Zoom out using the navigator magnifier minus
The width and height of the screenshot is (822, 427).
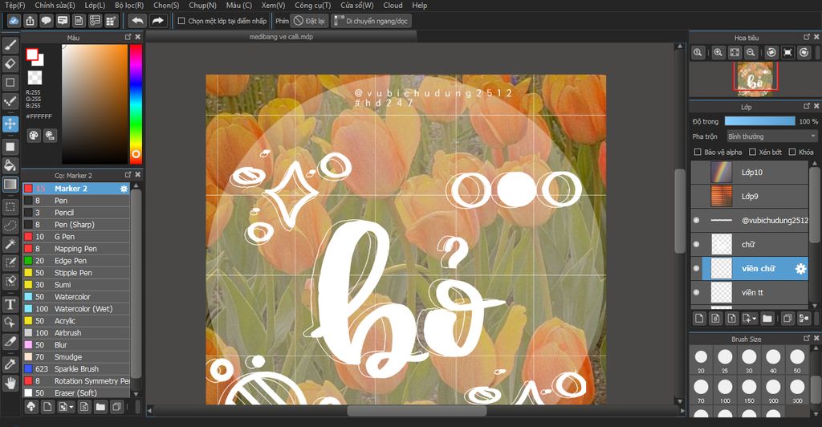click(751, 52)
